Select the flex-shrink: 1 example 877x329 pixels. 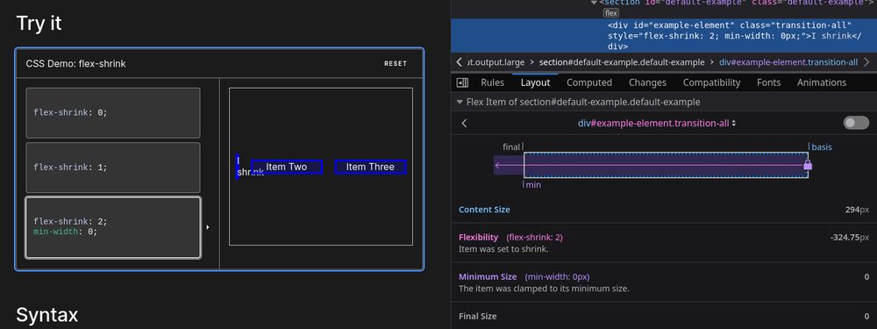(113, 168)
